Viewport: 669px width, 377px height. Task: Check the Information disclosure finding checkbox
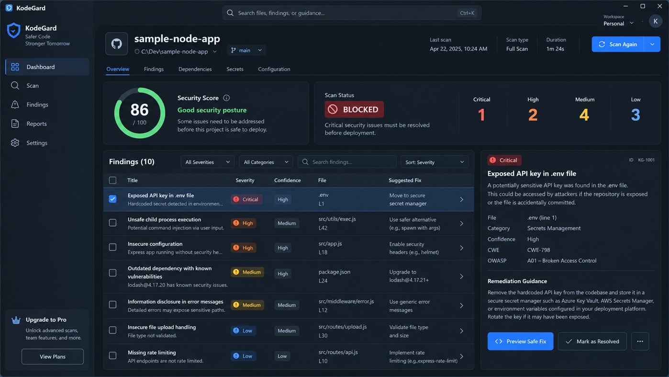click(x=112, y=305)
